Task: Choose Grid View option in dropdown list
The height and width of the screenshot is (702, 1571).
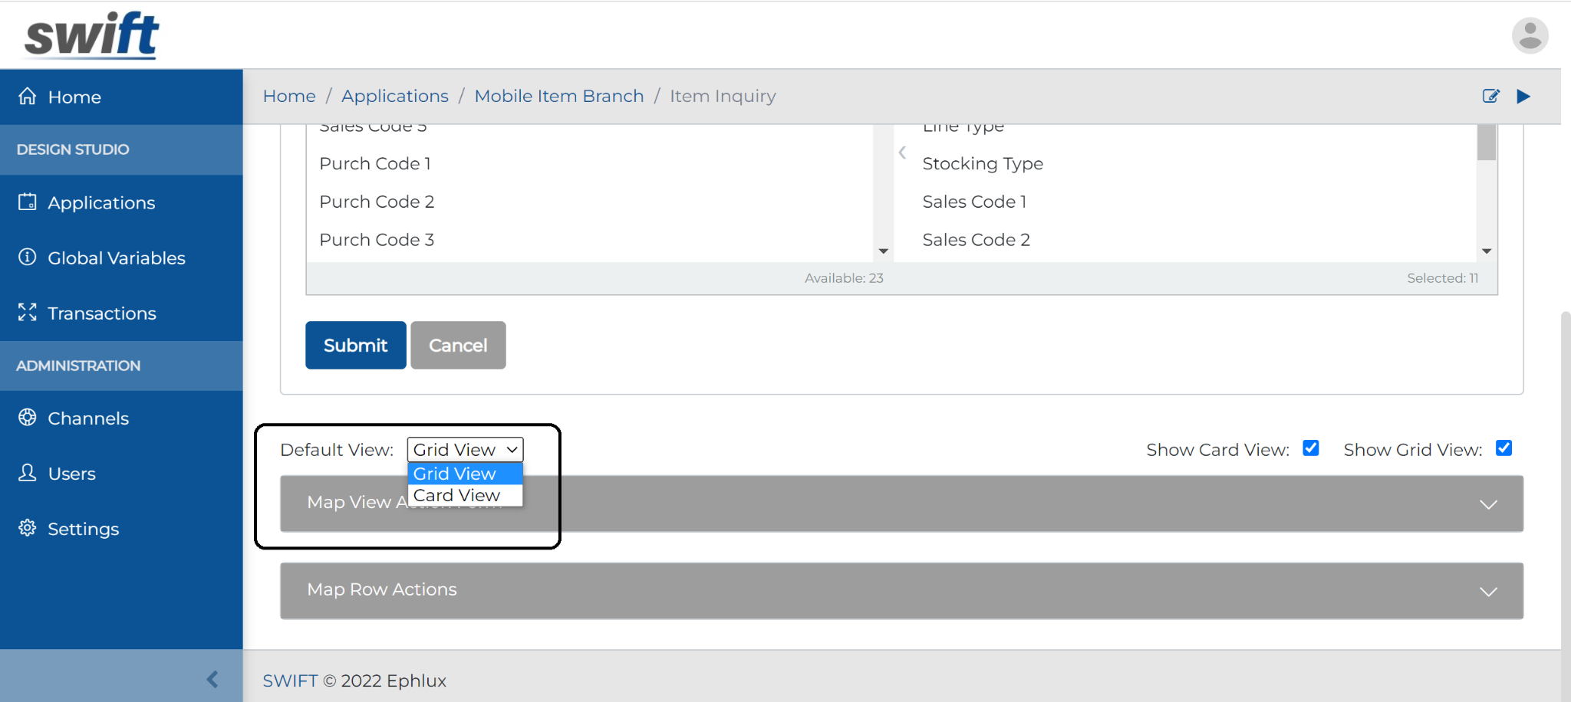Action: (456, 474)
